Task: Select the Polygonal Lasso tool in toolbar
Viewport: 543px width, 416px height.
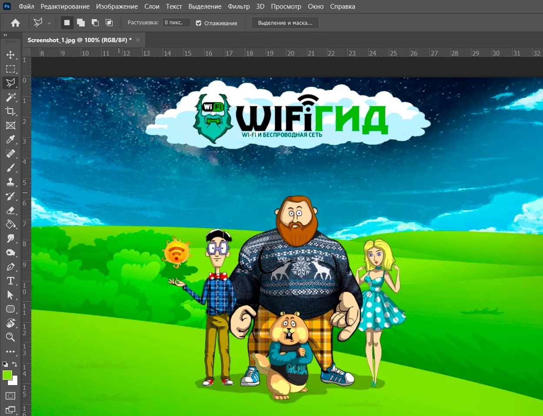Action: (10, 83)
